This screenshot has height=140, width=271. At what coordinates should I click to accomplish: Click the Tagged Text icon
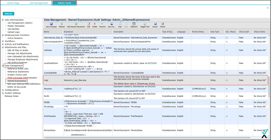(x=145, y=24)
